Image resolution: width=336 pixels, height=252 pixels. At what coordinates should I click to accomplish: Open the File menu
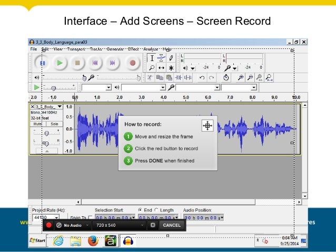(33, 49)
